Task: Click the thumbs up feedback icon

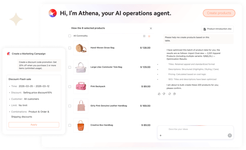Action: tap(159, 94)
